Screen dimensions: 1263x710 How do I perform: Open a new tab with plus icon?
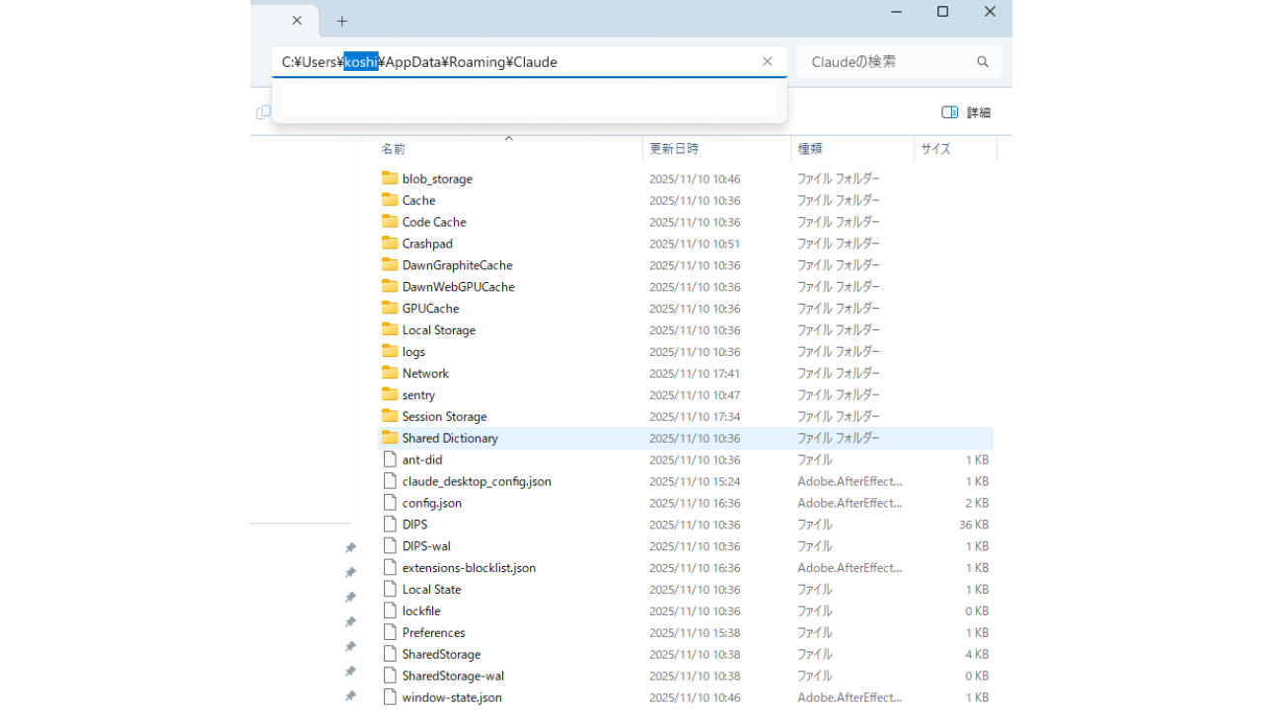point(342,21)
